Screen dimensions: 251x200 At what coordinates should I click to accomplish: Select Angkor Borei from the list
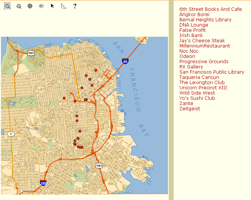[194, 15]
